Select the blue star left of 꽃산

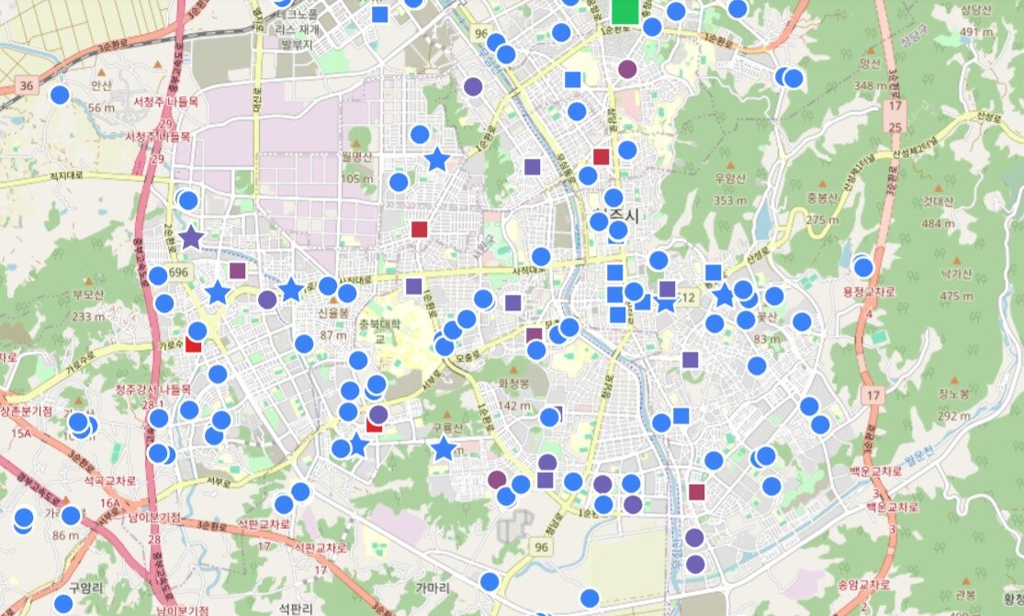(724, 295)
